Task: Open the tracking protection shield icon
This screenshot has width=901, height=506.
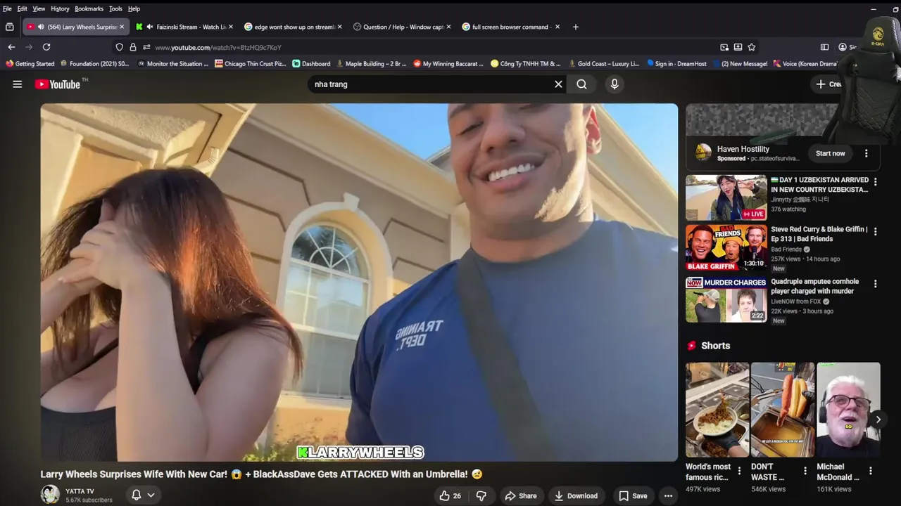Action: coord(120,47)
